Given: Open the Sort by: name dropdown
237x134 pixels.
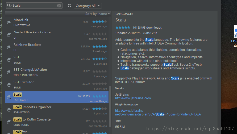Looking at the screenshot, I should point(98,14).
